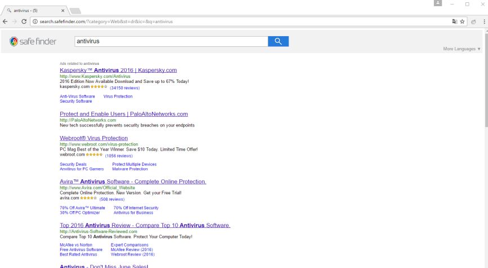Click 'Ads related to antivirus' label
Image resolution: width=488 pixels, height=268 pixels.
click(79, 64)
